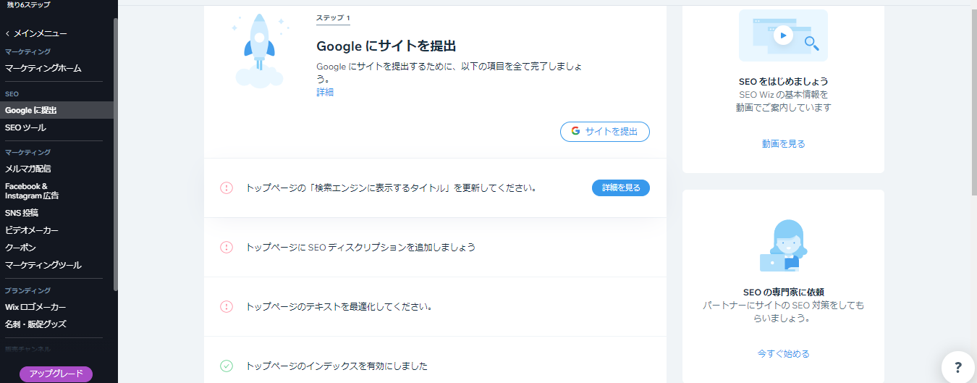Click the 残り6ステップ label
Viewport: 977px width, 383px height.
(x=29, y=4)
